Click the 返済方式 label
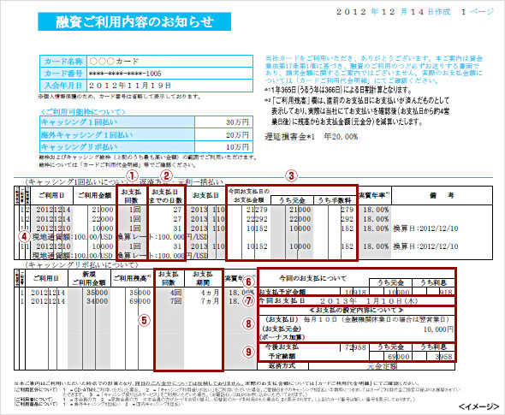The width and height of the screenshot is (505, 415). point(282,366)
